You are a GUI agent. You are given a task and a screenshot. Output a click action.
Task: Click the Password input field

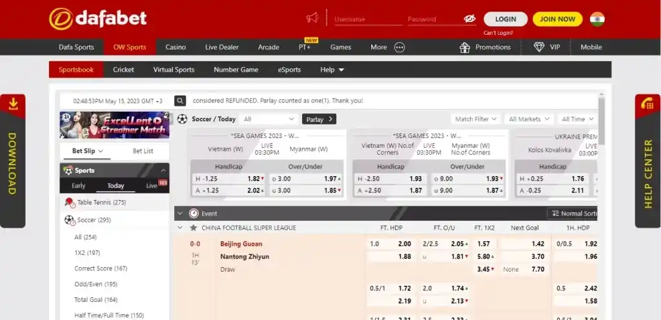434,19
